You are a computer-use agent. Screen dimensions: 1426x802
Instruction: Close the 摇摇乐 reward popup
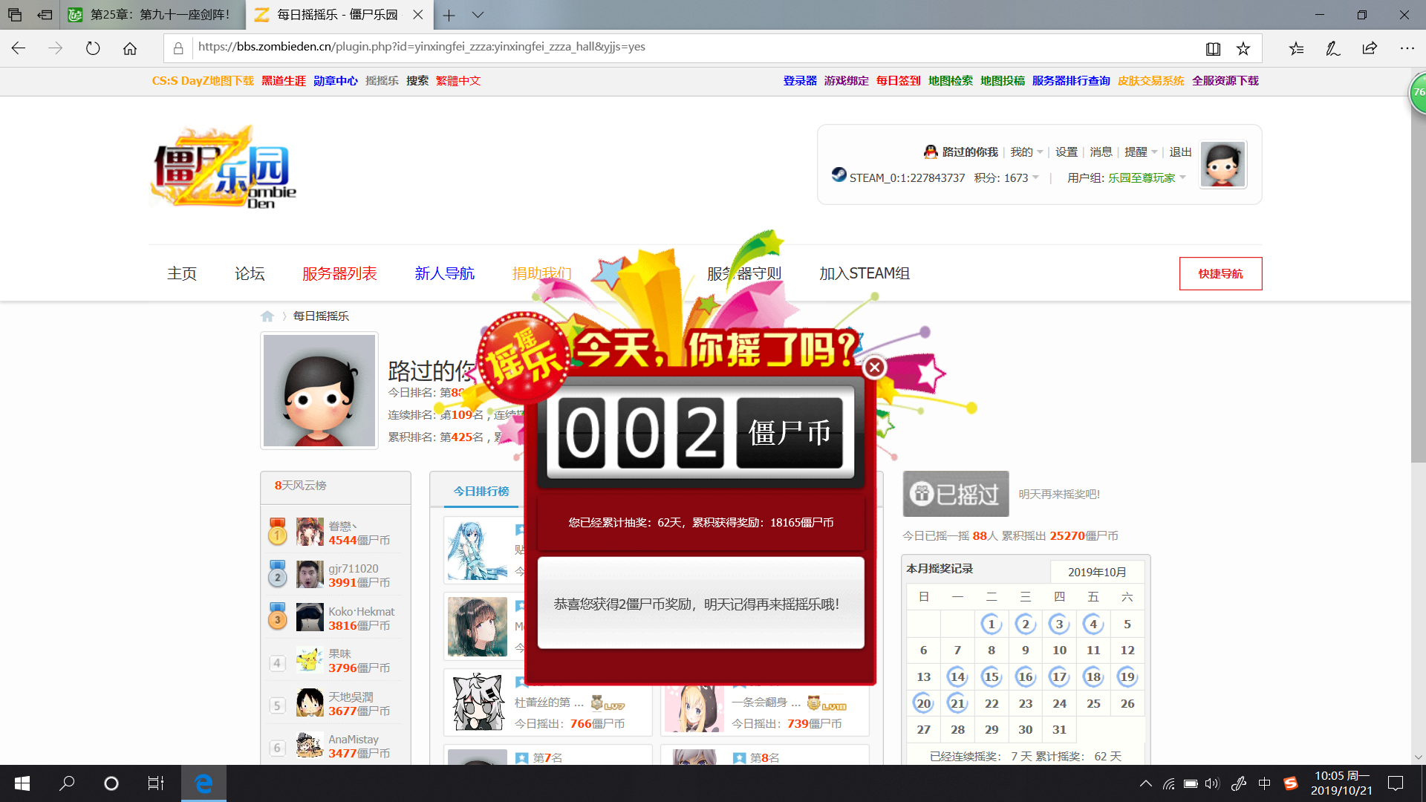(875, 367)
